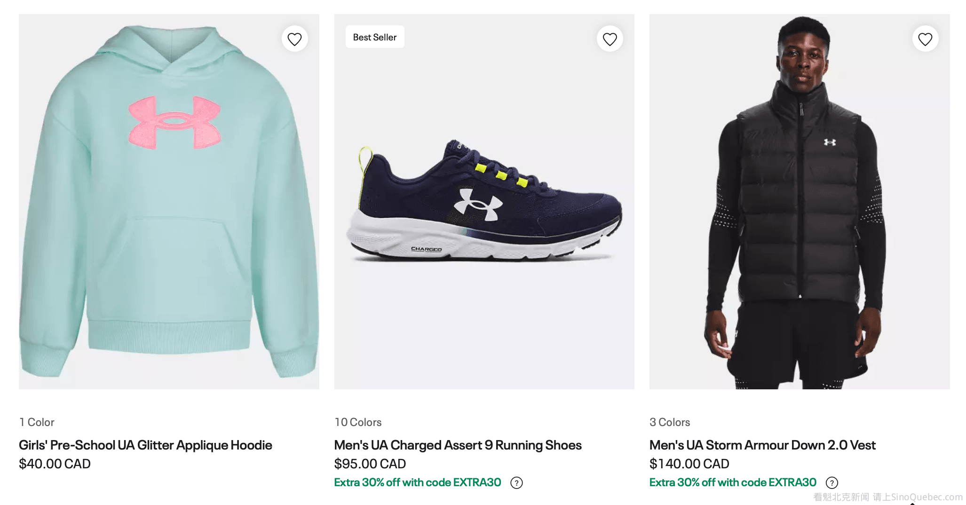Image resolution: width=966 pixels, height=505 pixels.
Task: Add Charged Assert 9 shoes to wishlist
Action: pos(610,39)
